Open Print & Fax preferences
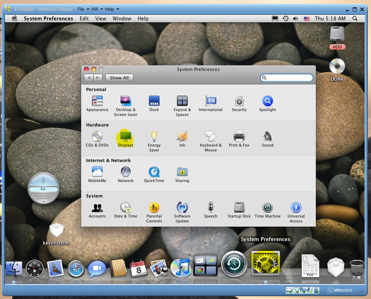 pos(239,139)
